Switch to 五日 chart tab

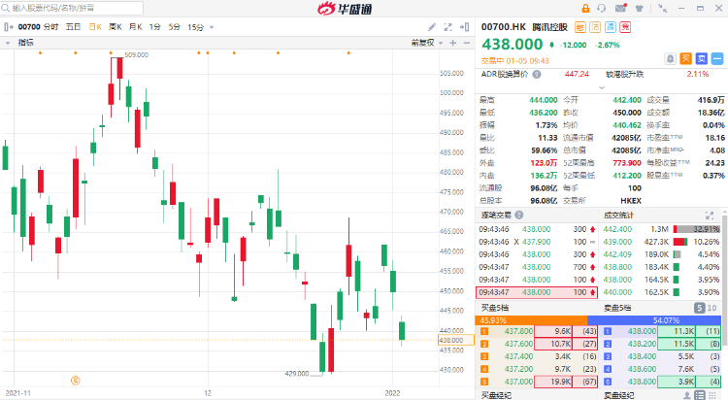74,27
